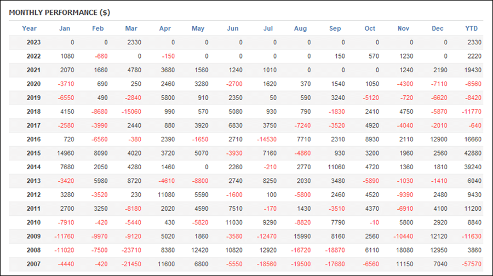Click the 2008 Mar value -23710
Screen dimensions: 493x276
tap(131, 250)
